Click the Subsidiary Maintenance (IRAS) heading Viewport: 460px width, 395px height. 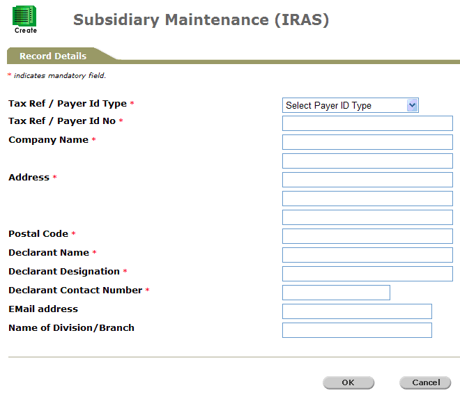point(201,20)
